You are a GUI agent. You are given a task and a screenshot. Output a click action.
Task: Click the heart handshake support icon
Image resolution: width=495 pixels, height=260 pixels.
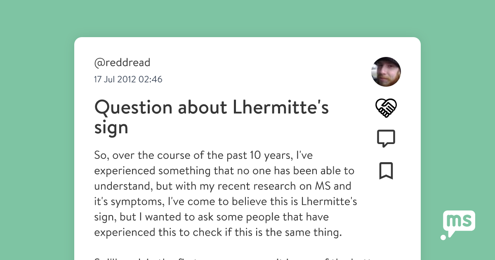[x=386, y=108]
